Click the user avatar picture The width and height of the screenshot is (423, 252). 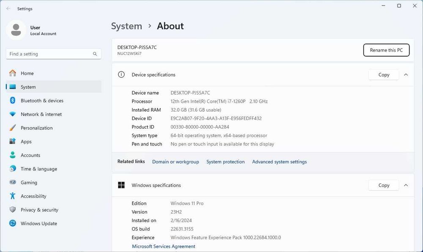[16, 30]
